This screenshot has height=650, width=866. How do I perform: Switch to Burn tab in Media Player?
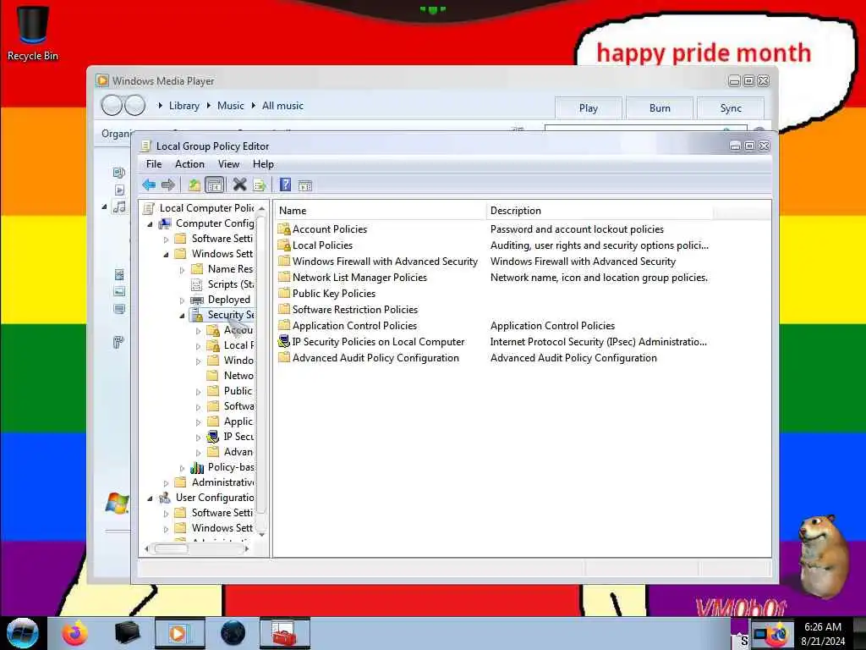pyautogui.click(x=660, y=107)
